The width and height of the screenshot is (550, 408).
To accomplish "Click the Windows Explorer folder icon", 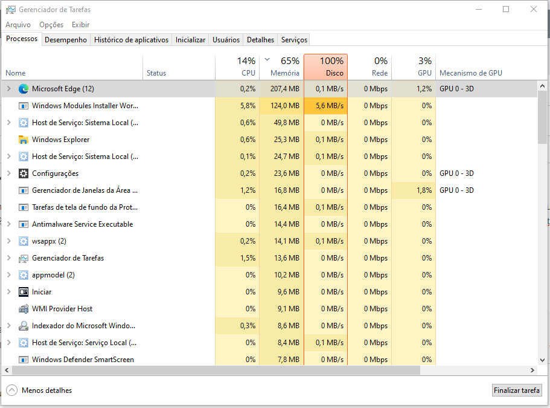I will (24, 140).
